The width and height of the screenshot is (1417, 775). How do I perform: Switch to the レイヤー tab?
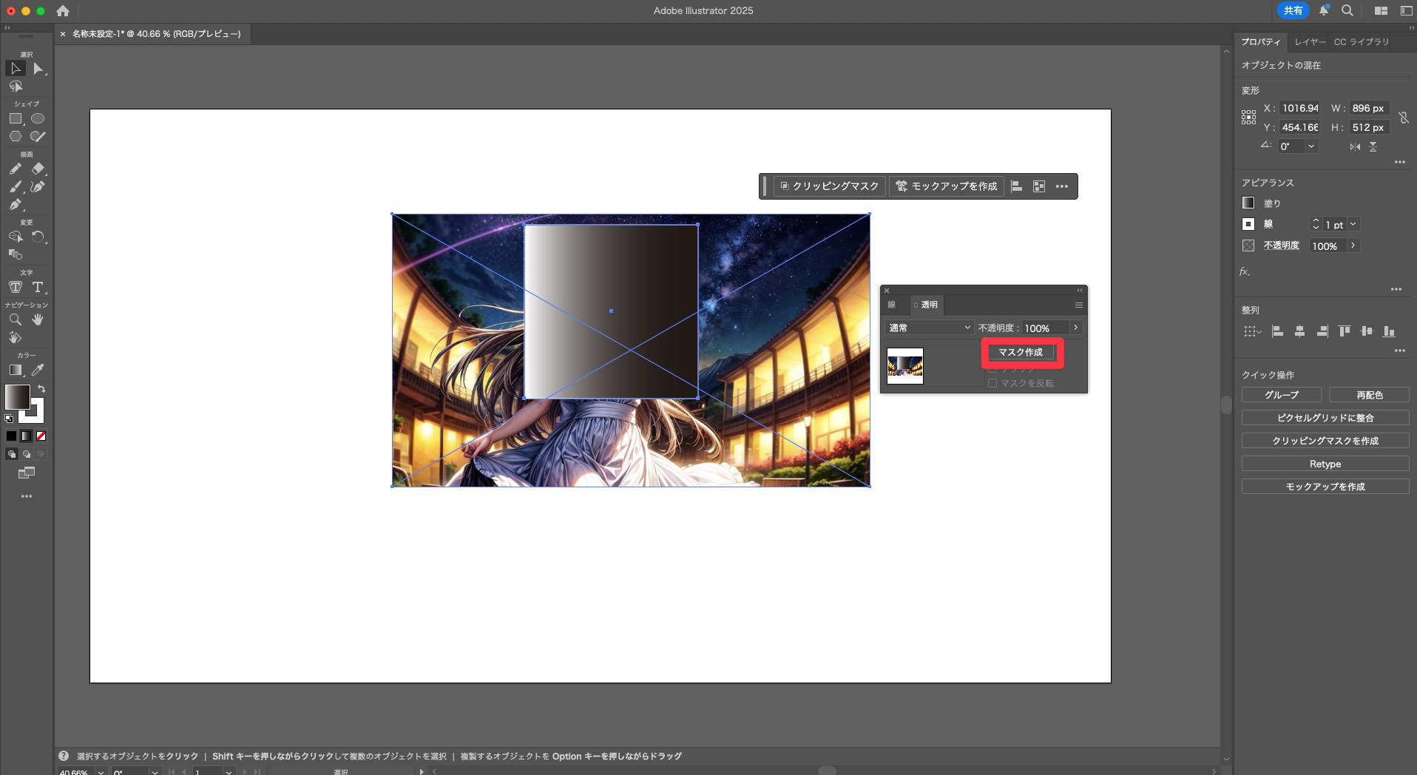[1310, 42]
